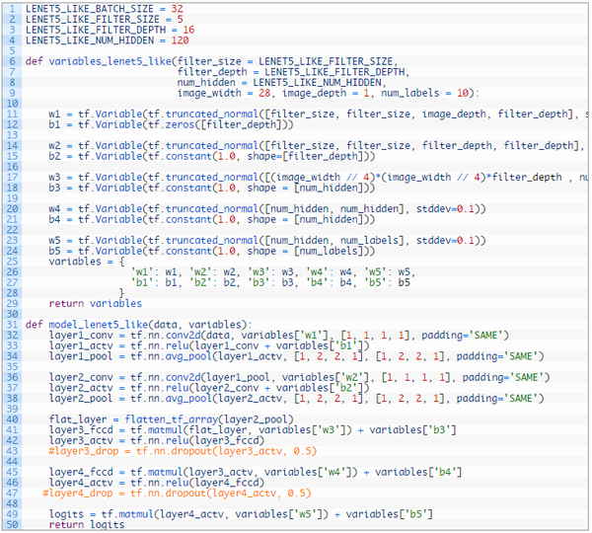
Task: Click 'return logits' on line 50
Action: [87, 525]
